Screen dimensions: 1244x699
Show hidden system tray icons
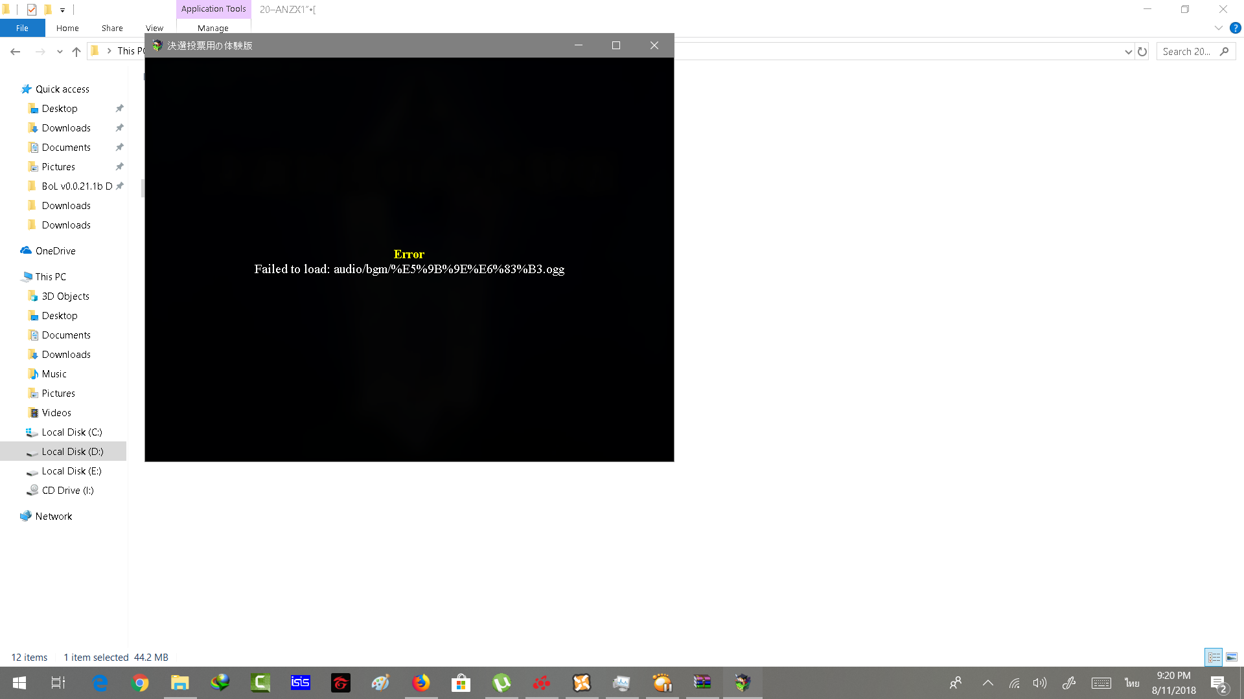(988, 683)
